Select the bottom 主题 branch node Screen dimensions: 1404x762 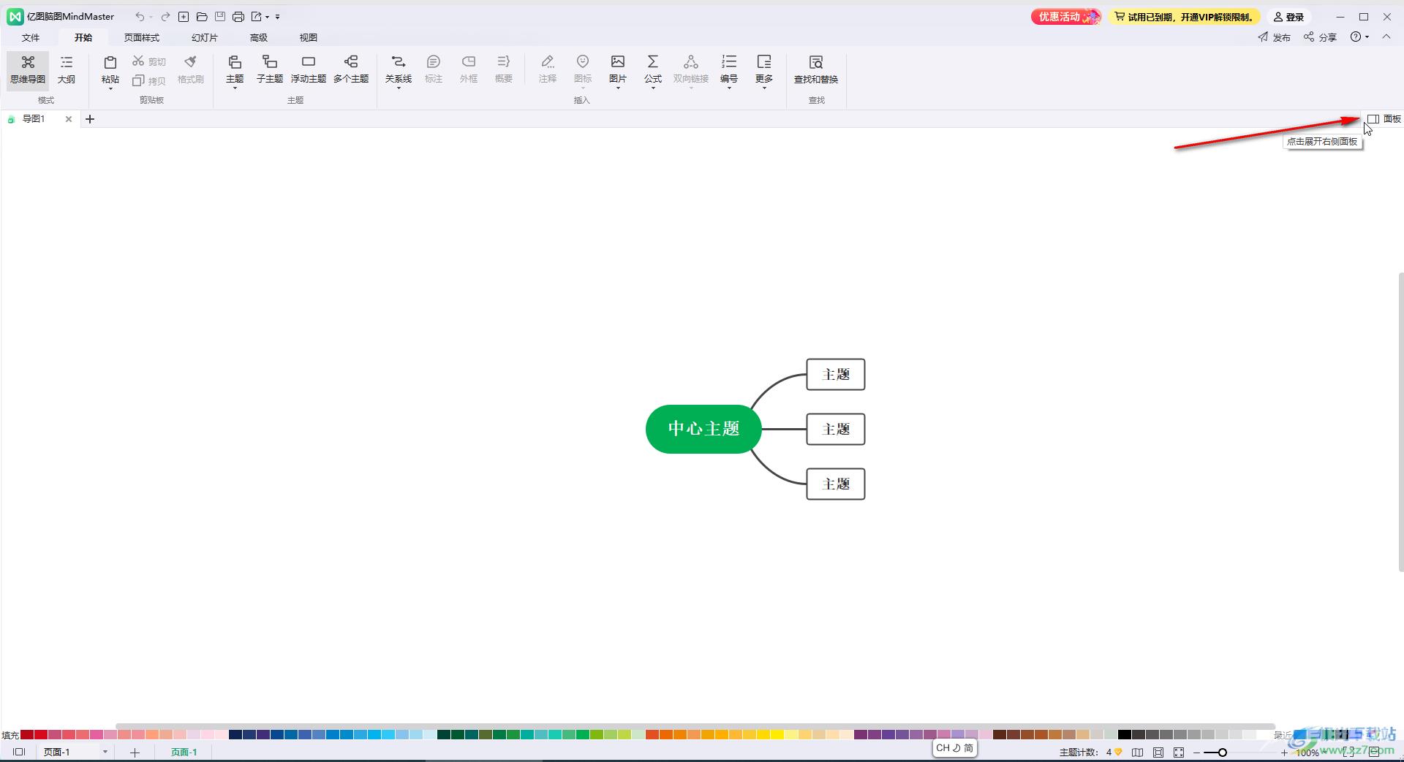pyautogui.click(x=836, y=484)
